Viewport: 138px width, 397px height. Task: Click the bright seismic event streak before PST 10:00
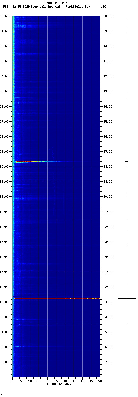37,162
